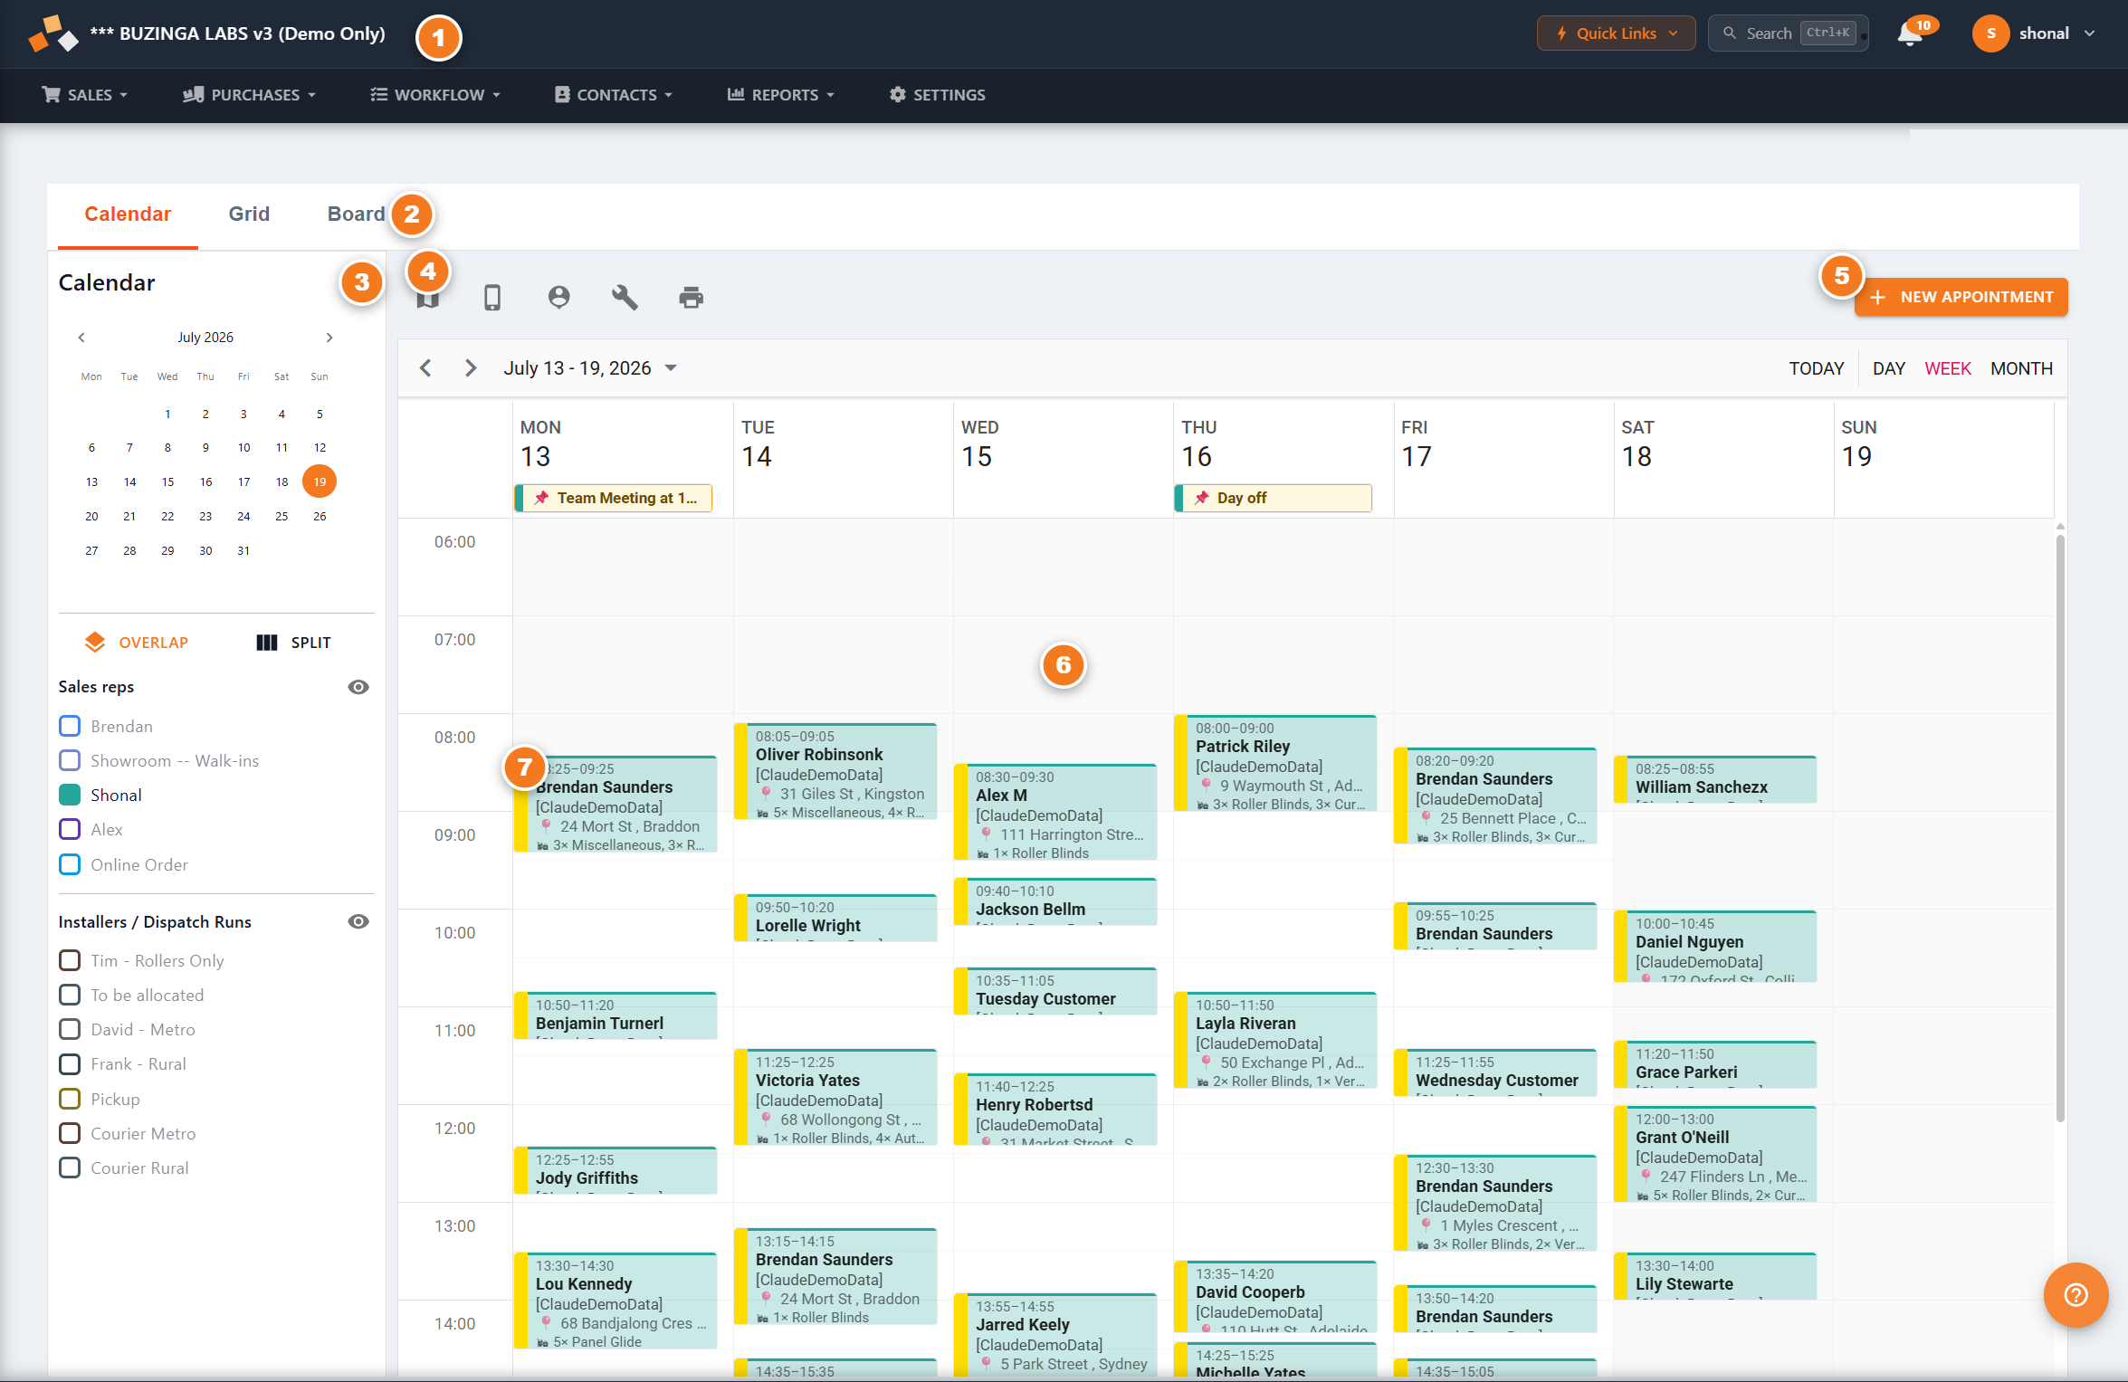Check the Brendan sales rep checkbox
The height and width of the screenshot is (1382, 2128).
point(70,727)
